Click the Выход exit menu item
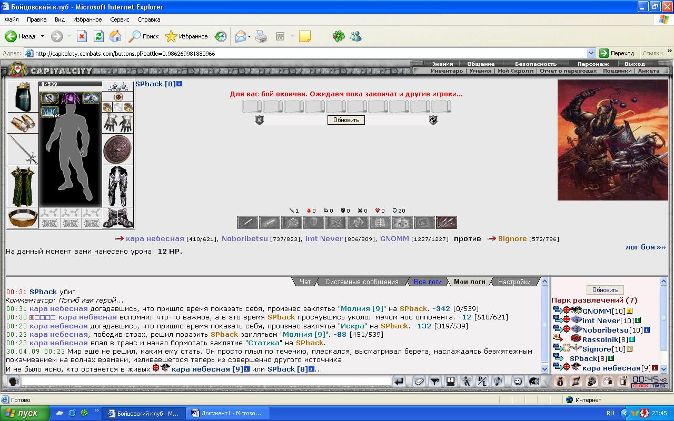 point(635,64)
